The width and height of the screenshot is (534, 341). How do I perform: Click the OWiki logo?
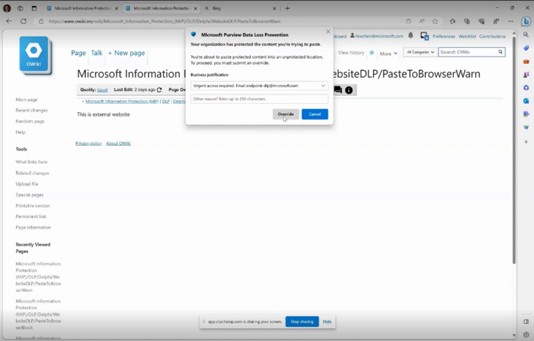pyautogui.click(x=35, y=54)
